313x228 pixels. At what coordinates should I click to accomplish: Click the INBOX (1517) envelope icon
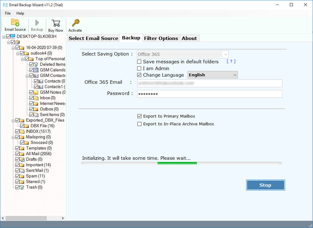tap(22, 132)
